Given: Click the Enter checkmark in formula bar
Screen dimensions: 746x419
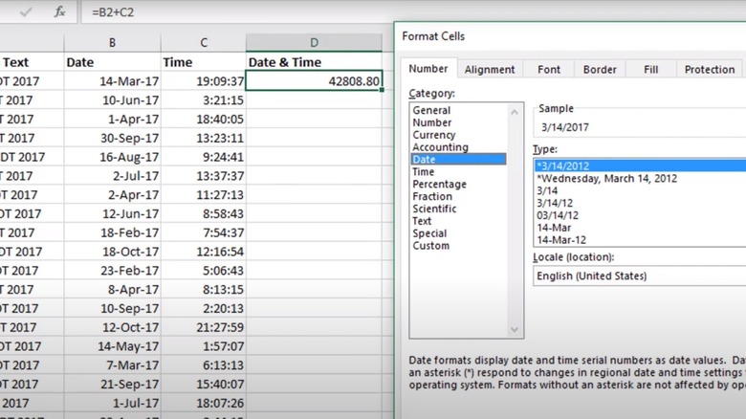Looking at the screenshot, I should [x=26, y=11].
